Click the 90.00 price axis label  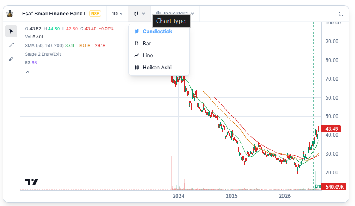coord(332,41)
